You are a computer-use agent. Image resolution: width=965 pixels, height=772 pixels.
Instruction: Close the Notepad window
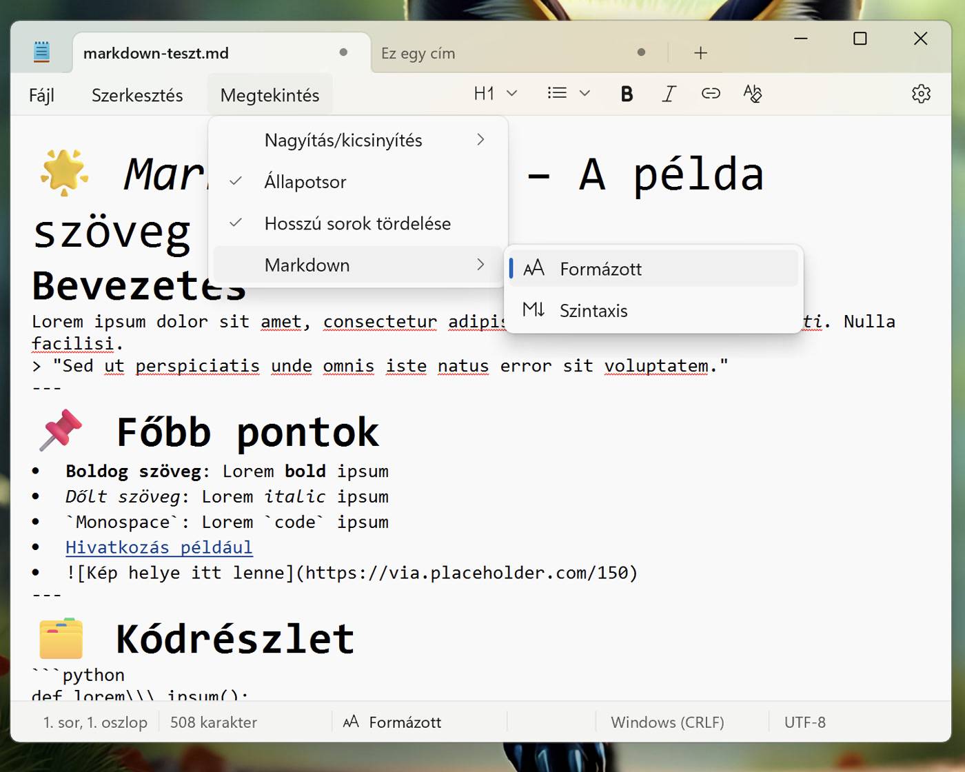[920, 39]
